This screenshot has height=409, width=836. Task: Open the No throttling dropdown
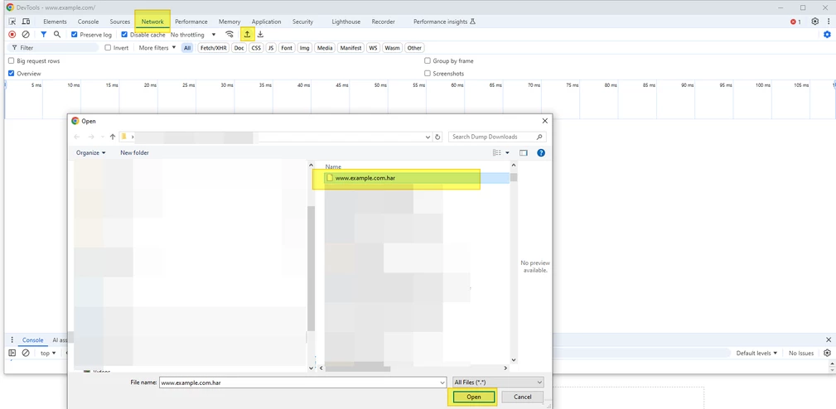[x=193, y=35]
